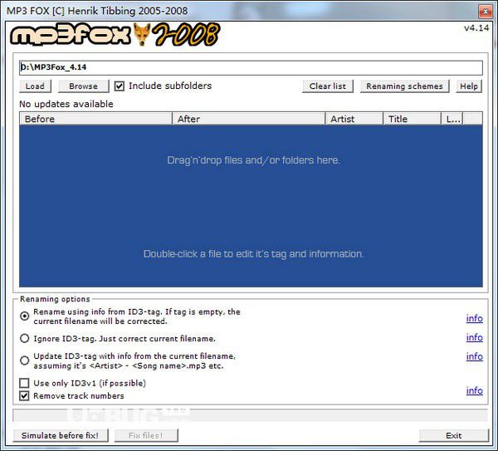Open the Help button

(469, 86)
